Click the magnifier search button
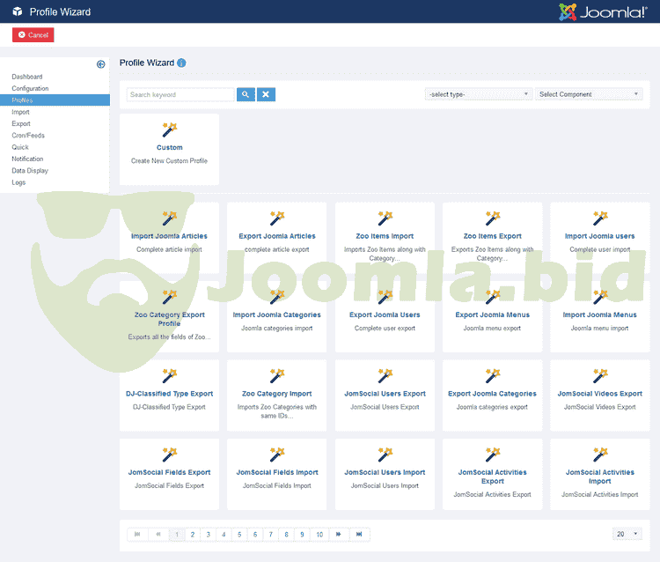The width and height of the screenshot is (660, 562). coord(246,94)
